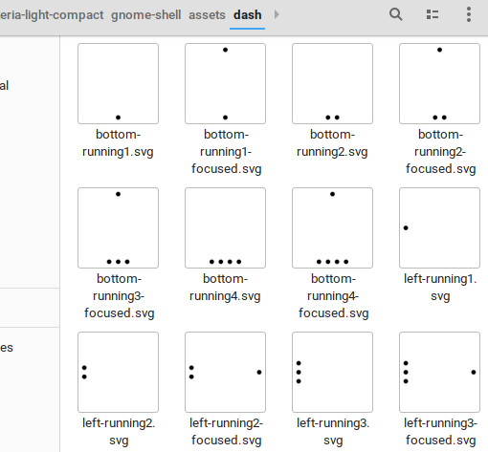Click the bottom-running4.svg file name
This screenshot has height=452, width=488.
[x=225, y=288]
